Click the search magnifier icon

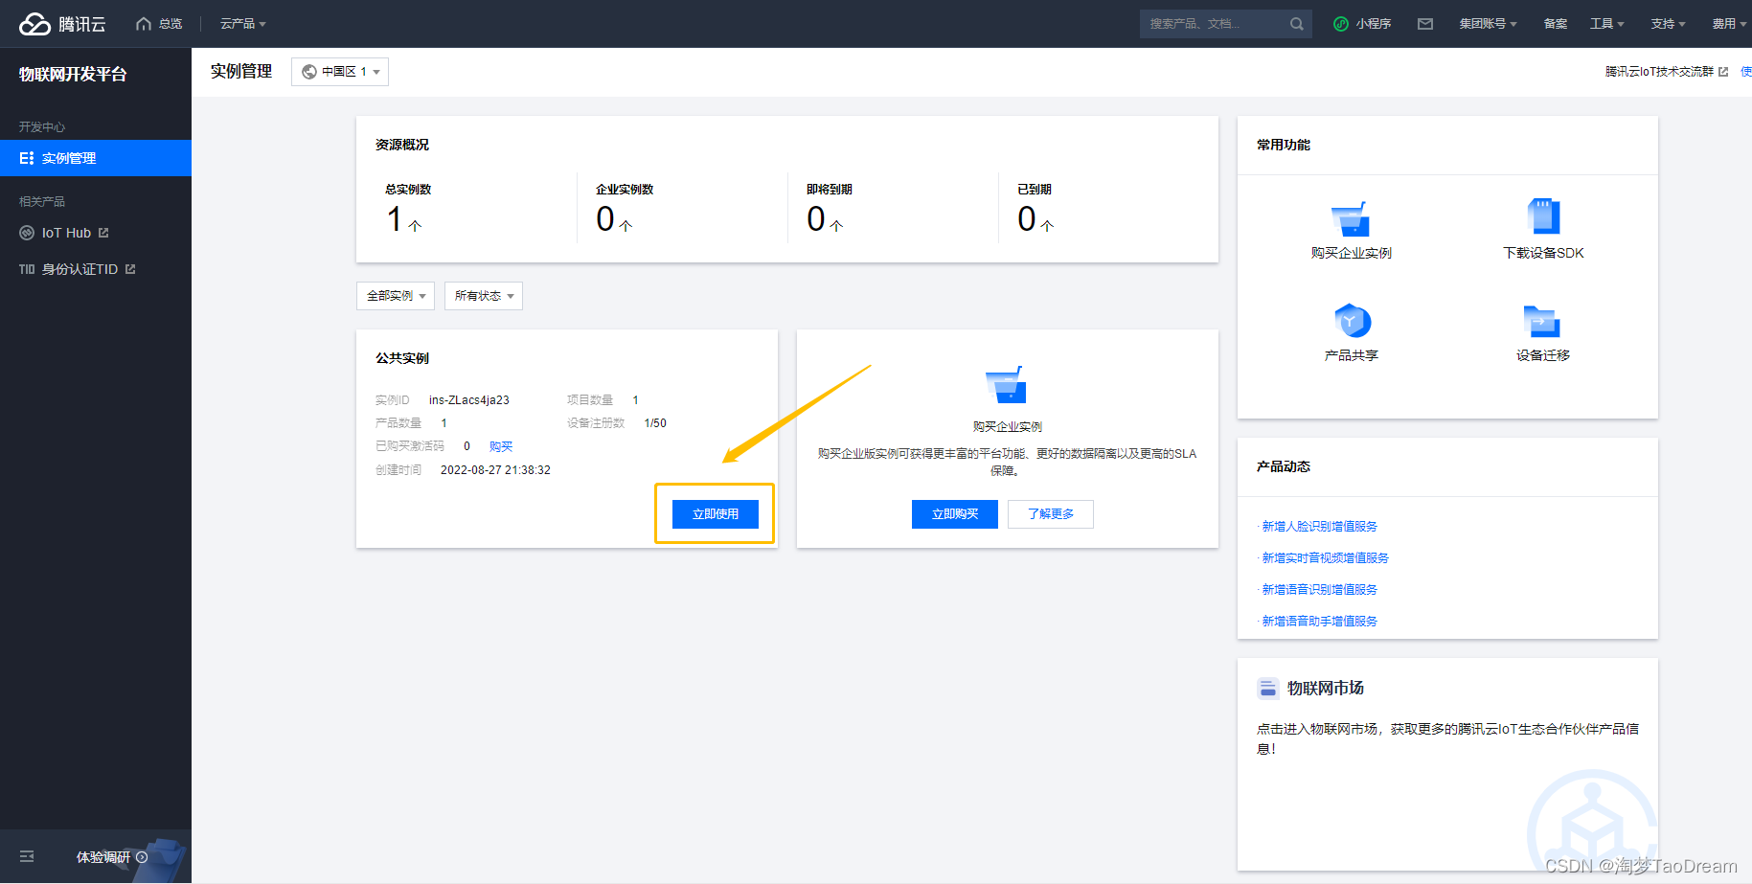point(1297,24)
